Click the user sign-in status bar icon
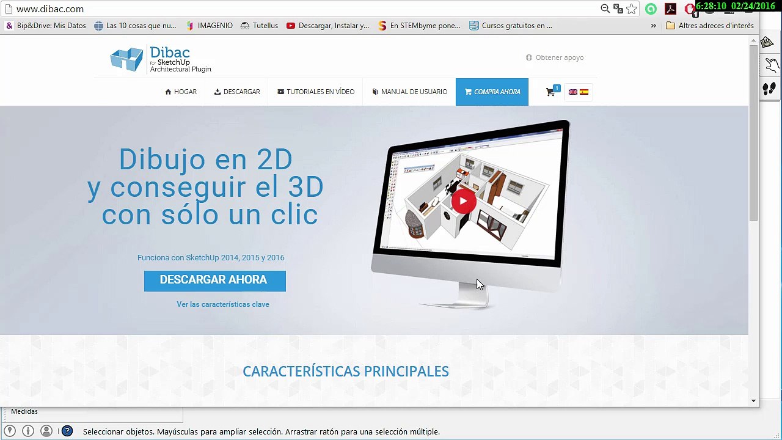This screenshot has width=782, height=440. [46, 431]
